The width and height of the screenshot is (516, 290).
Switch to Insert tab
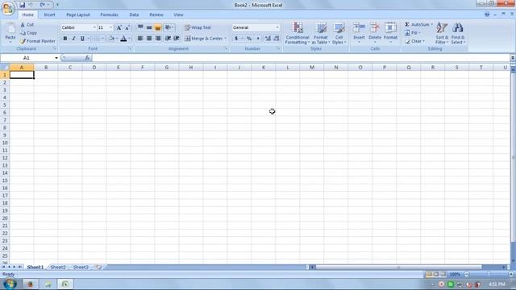click(50, 14)
